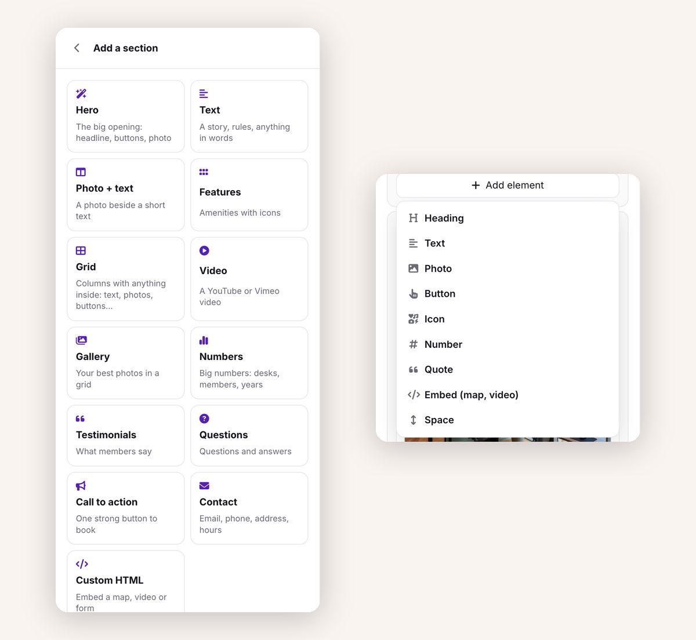Click 'A story, rules, anything in words' description
Image resolution: width=696 pixels, height=640 pixels.
pos(245,132)
